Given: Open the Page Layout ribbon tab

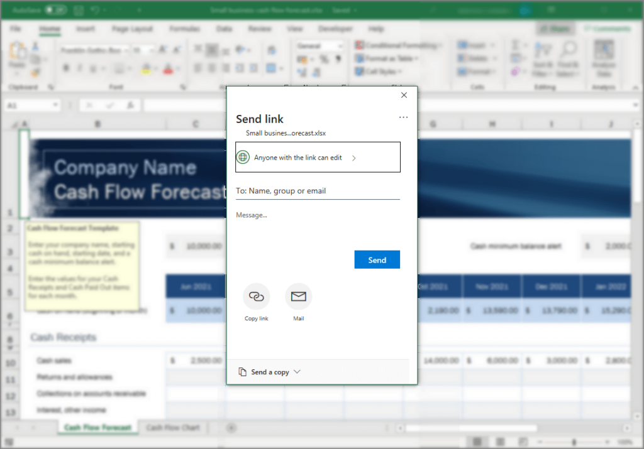Looking at the screenshot, I should (132, 29).
